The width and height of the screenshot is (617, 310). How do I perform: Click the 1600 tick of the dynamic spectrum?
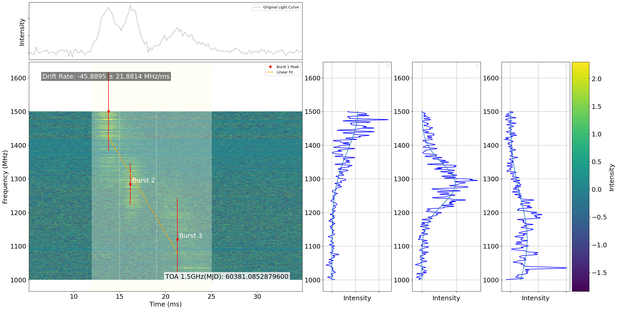(18, 78)
